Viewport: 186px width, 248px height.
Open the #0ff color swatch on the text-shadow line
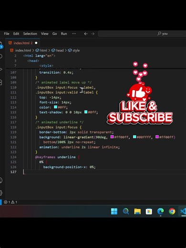pyautogui.click(x=86, y=112)
